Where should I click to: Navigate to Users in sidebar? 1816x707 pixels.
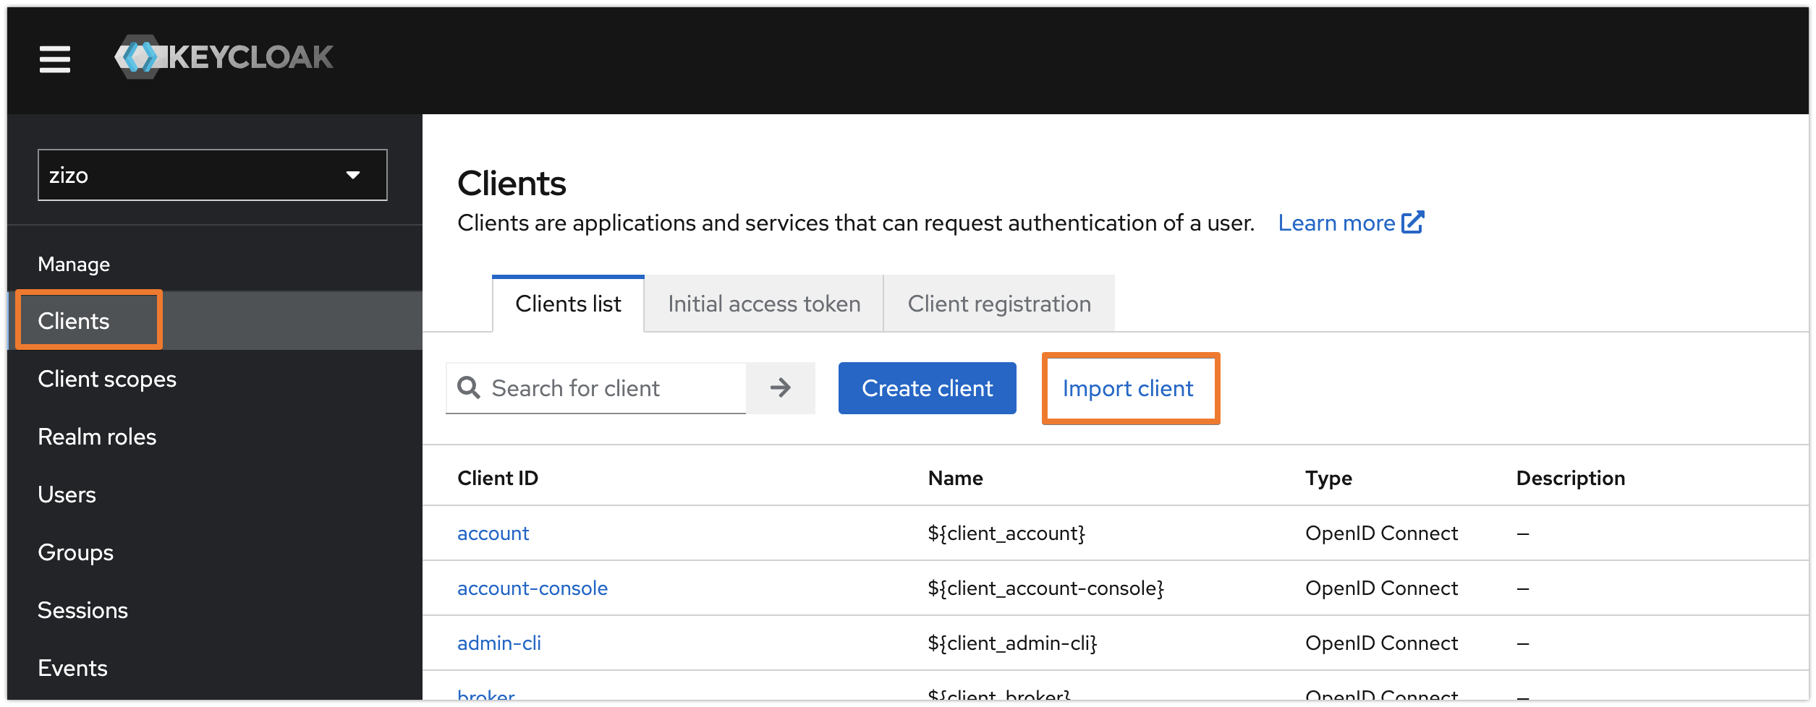pos(67,494)
